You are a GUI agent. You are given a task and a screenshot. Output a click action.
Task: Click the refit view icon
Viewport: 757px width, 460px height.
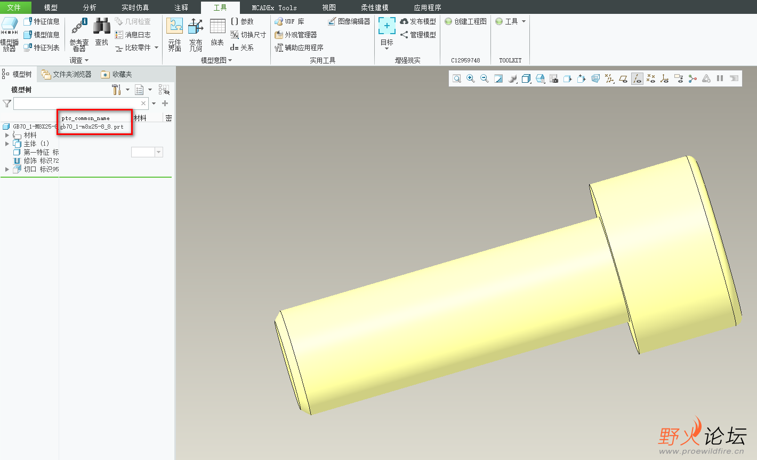(x=457, y=78)
